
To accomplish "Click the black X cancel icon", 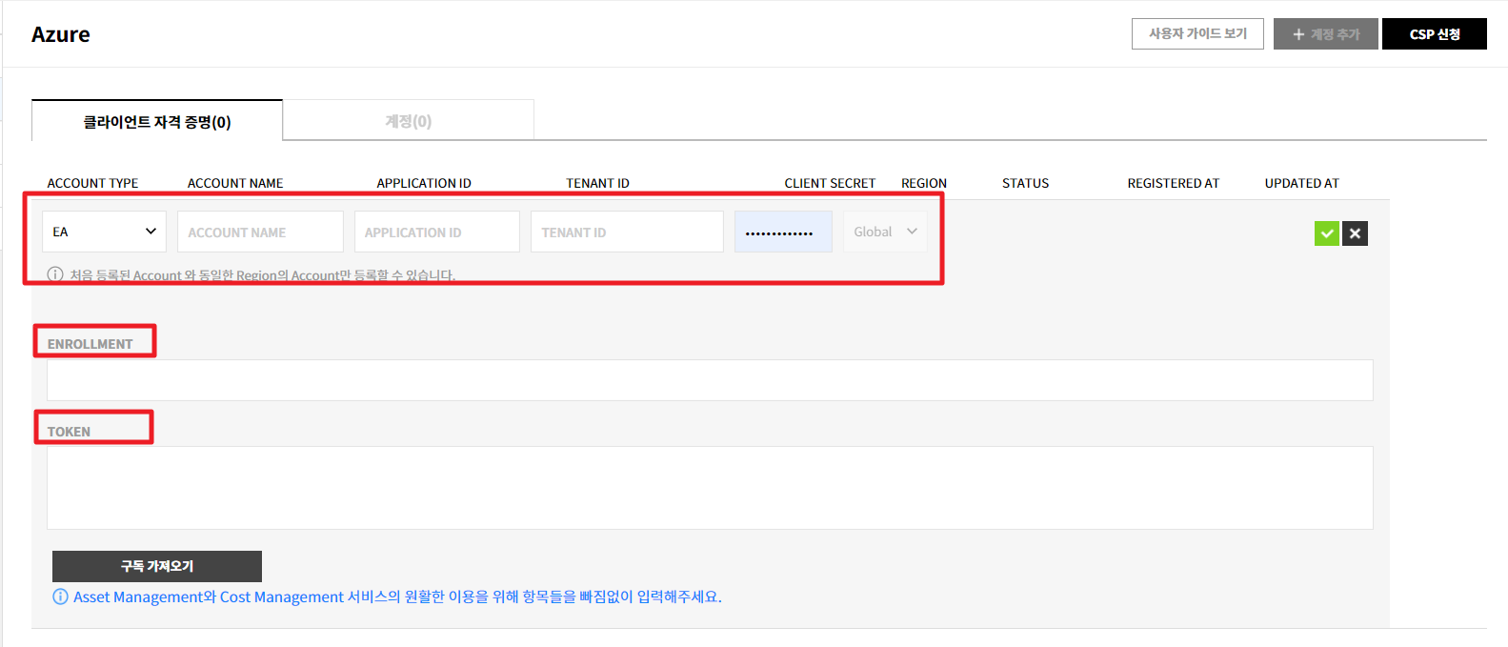I will click(1355, 233).
